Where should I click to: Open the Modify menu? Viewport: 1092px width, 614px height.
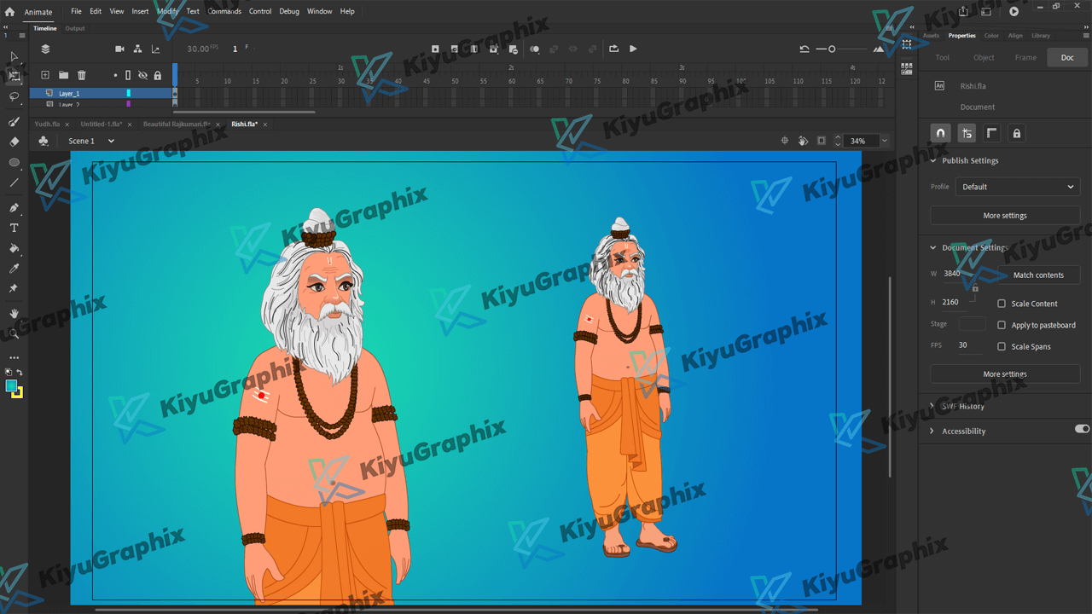tap(167, 11)
